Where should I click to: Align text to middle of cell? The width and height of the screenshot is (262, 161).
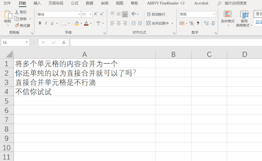[118, 14]
